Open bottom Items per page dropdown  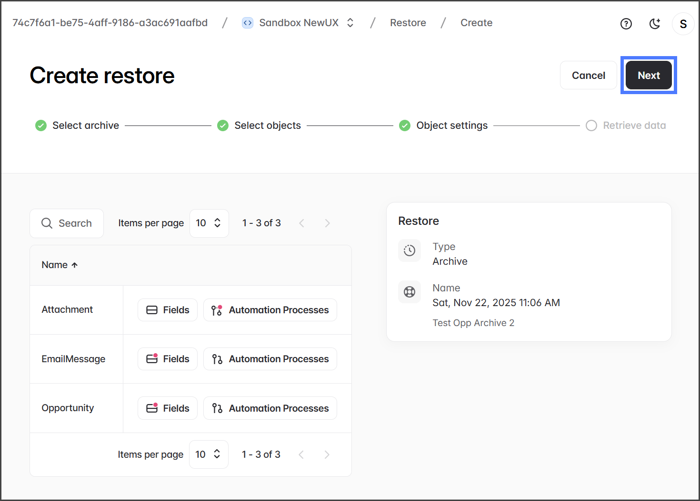pyautogui.click(x=208, y=454)
